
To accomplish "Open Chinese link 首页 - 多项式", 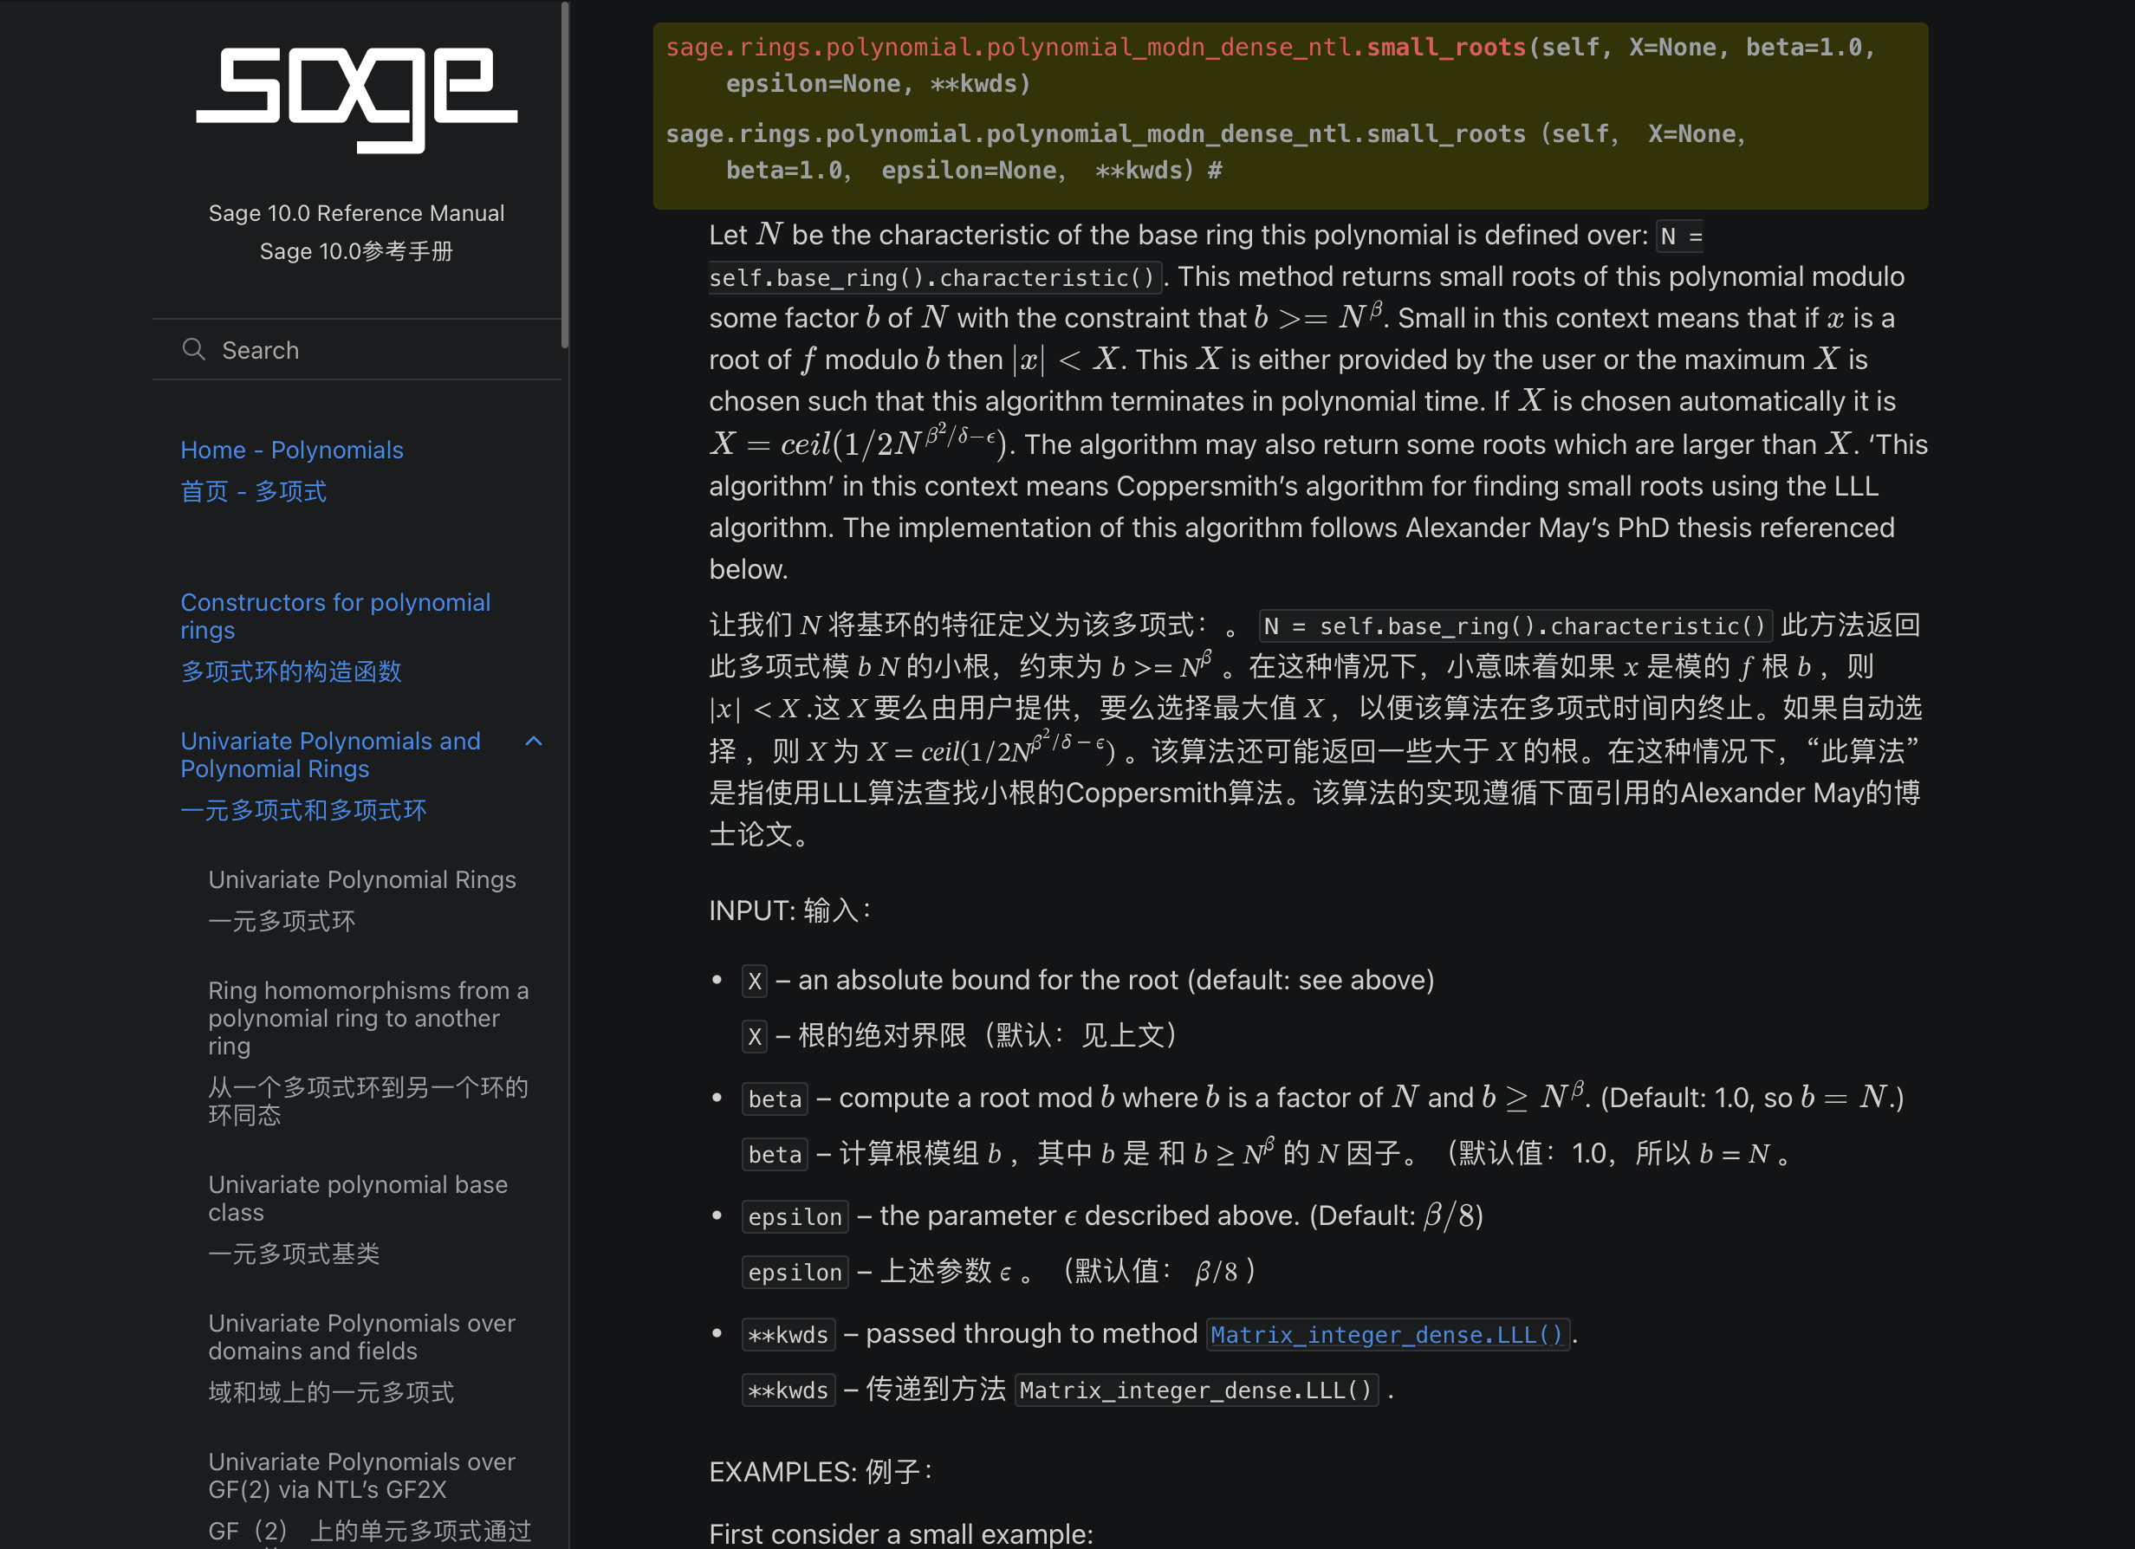I will coord(253,491).
